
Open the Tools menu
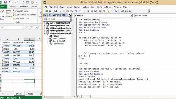click(x=99, y=7)
